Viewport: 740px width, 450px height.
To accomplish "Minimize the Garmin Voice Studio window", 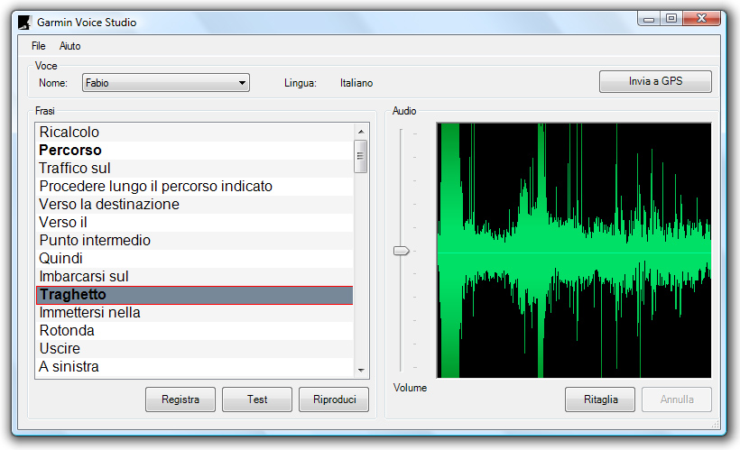I will click(x=649, y=19).
